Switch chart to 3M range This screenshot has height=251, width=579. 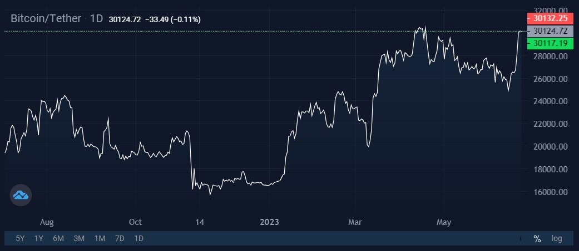pyautogui.click(x=79, y=238)
